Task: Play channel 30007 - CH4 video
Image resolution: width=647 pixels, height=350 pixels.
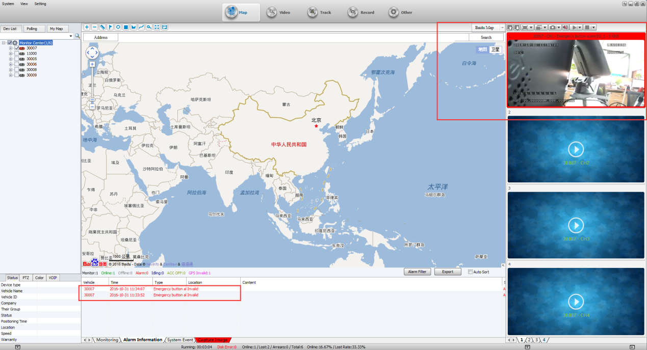Action: click(576, 302)
